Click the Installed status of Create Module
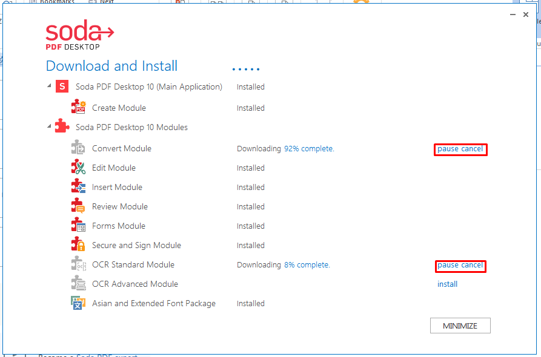Screen dimensions: 541x357 coord(251,108)
